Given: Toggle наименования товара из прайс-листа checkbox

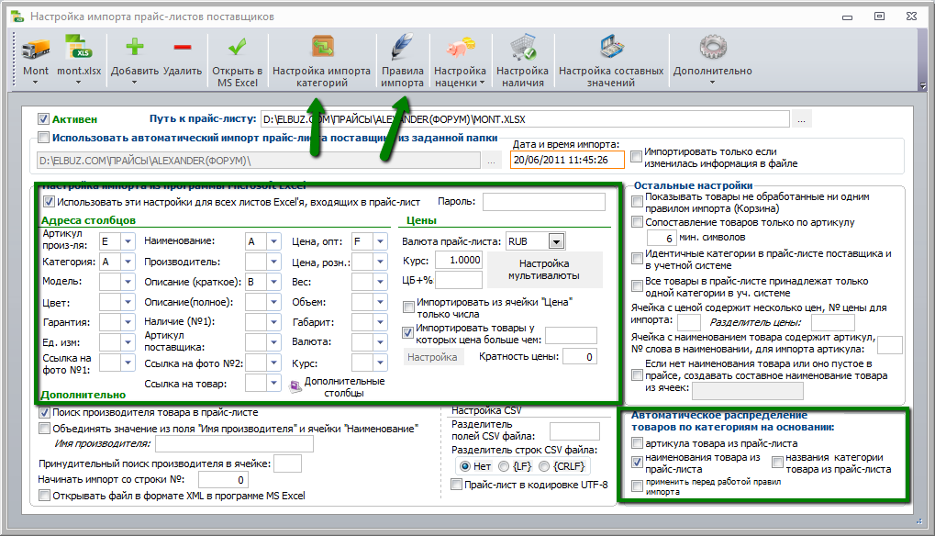Looking at the screenshot, I should coord(637,462).
